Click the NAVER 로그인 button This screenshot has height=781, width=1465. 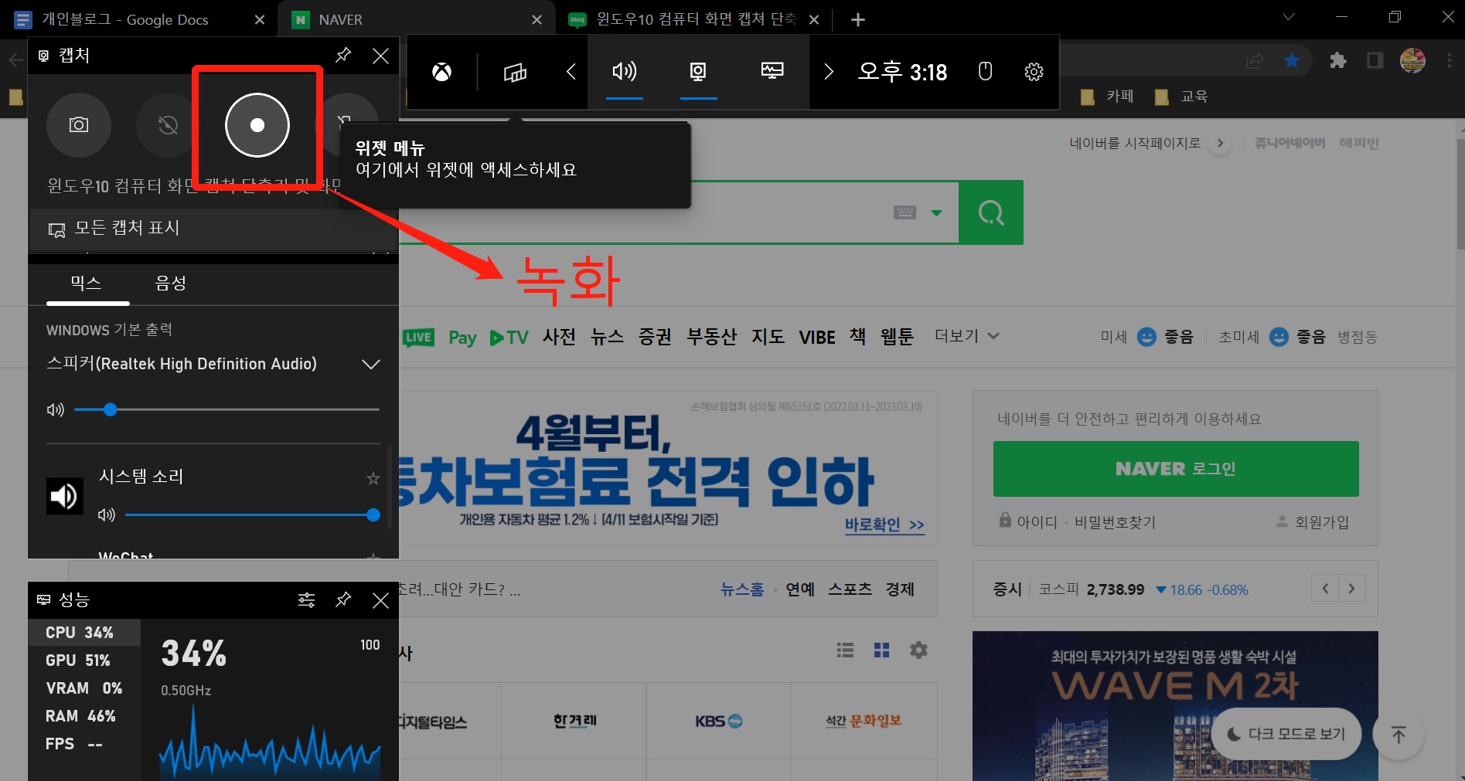tap(1176, 469)
